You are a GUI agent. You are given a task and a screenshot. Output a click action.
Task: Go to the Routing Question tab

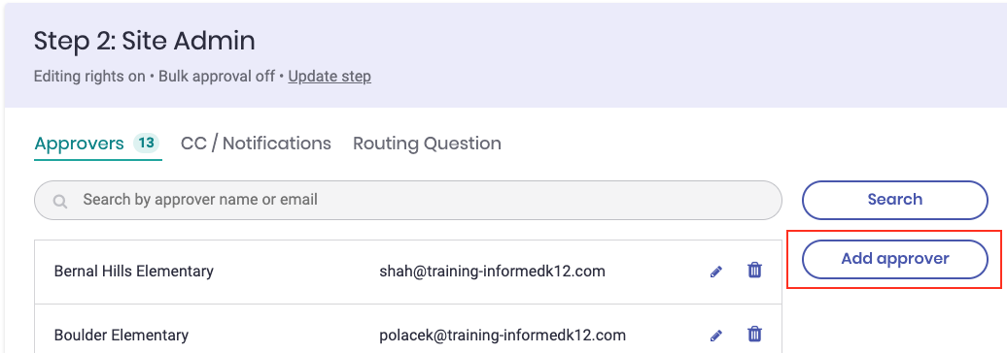click(427, 143)
